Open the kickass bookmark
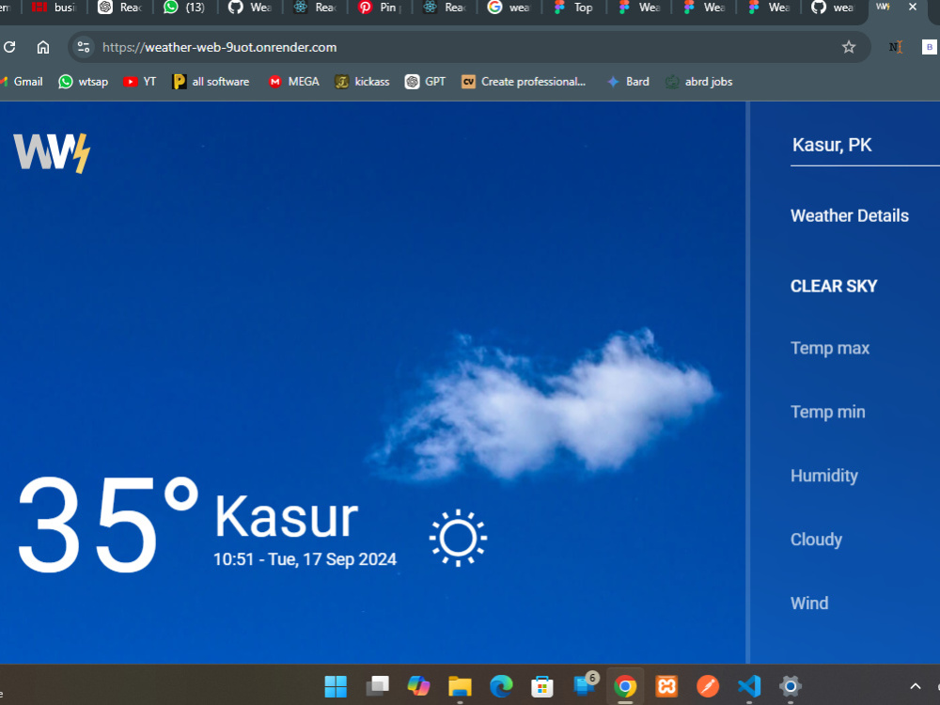 (x=362, y=82)
